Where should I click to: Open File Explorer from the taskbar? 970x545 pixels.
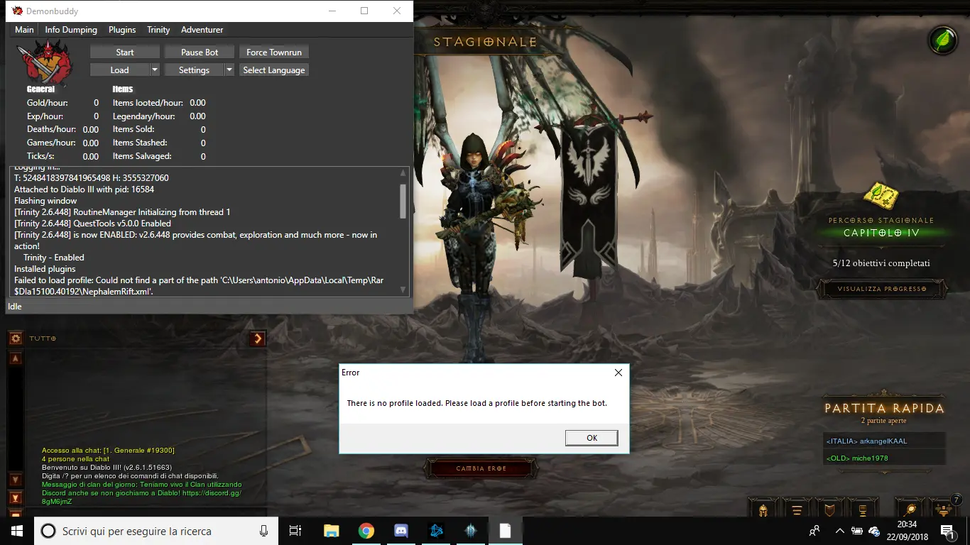click(x=331, y=531)
